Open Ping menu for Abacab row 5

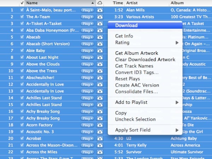[87, 37]
